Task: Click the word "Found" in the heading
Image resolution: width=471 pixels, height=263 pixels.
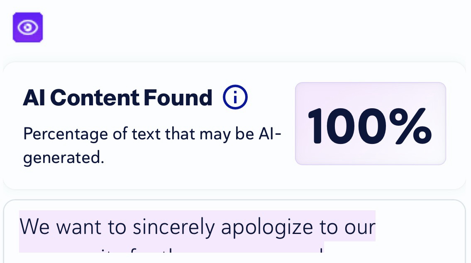Action: click(x=178, y=98)
